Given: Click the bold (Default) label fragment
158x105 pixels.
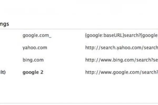Looking at the screenshot, I should coord(3,72).
